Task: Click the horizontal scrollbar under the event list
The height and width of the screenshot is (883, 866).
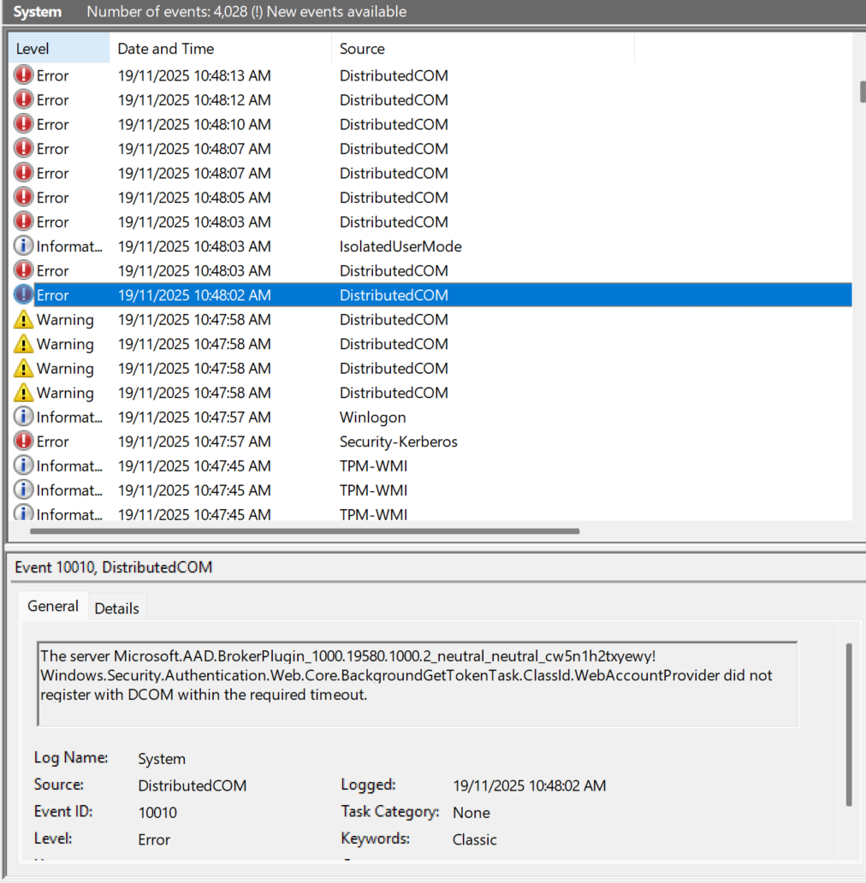Action: pyautogui.click(x=305, y=531)
